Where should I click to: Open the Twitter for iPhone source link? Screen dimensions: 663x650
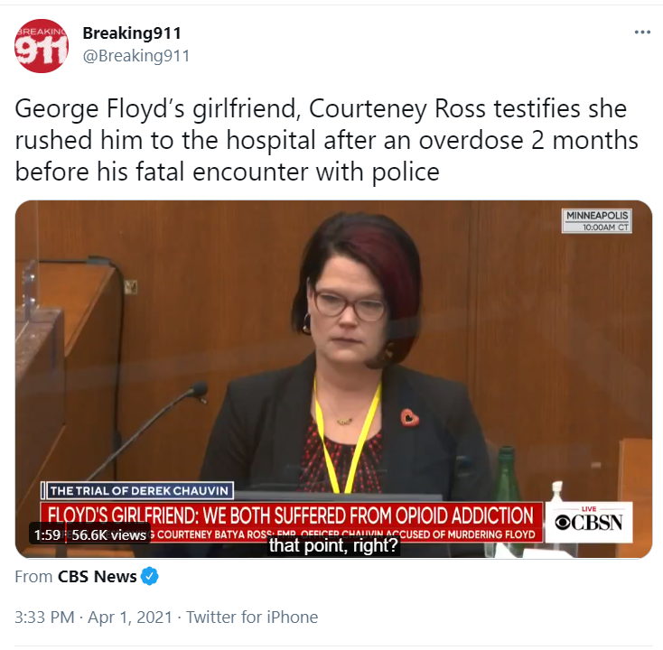click(x=252, y=617)
